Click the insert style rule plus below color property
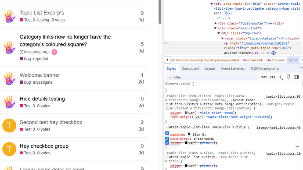 click(297, 147)
